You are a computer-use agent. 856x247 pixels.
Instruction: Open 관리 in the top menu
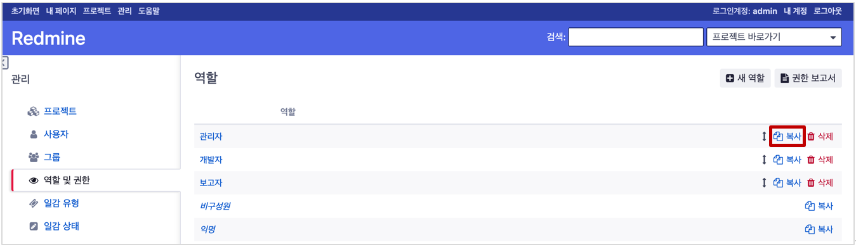pyautogui.click(x=124, y=11)
